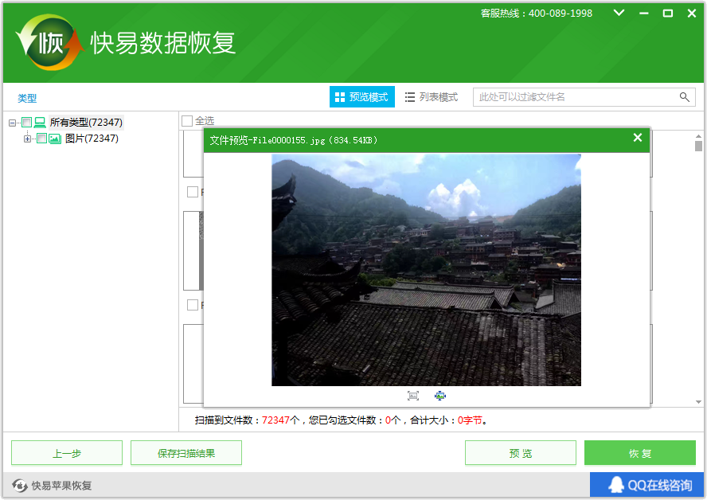Click the app logo in the header
Image resolution: width=707 pixels, height=500 pixels.
[49, 42]
